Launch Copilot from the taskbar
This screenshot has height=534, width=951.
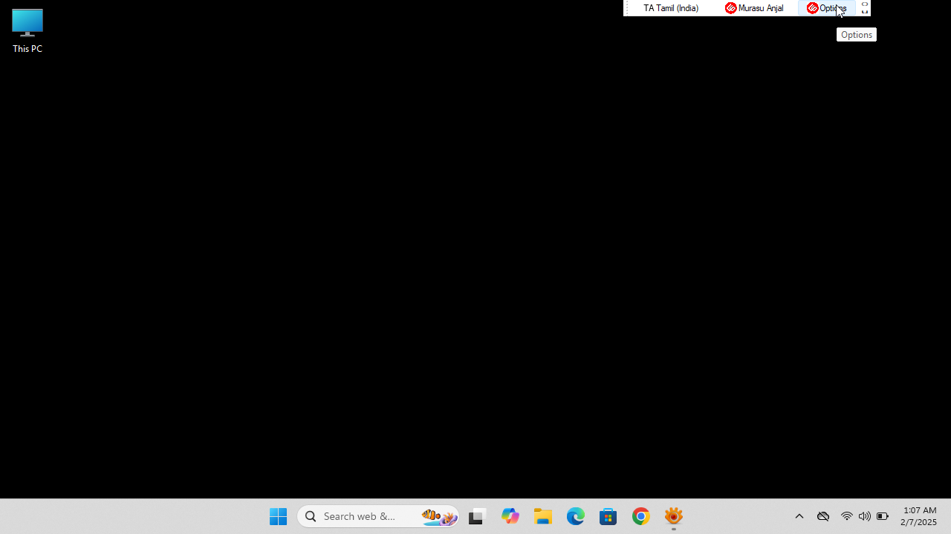(x=510, y=516)
